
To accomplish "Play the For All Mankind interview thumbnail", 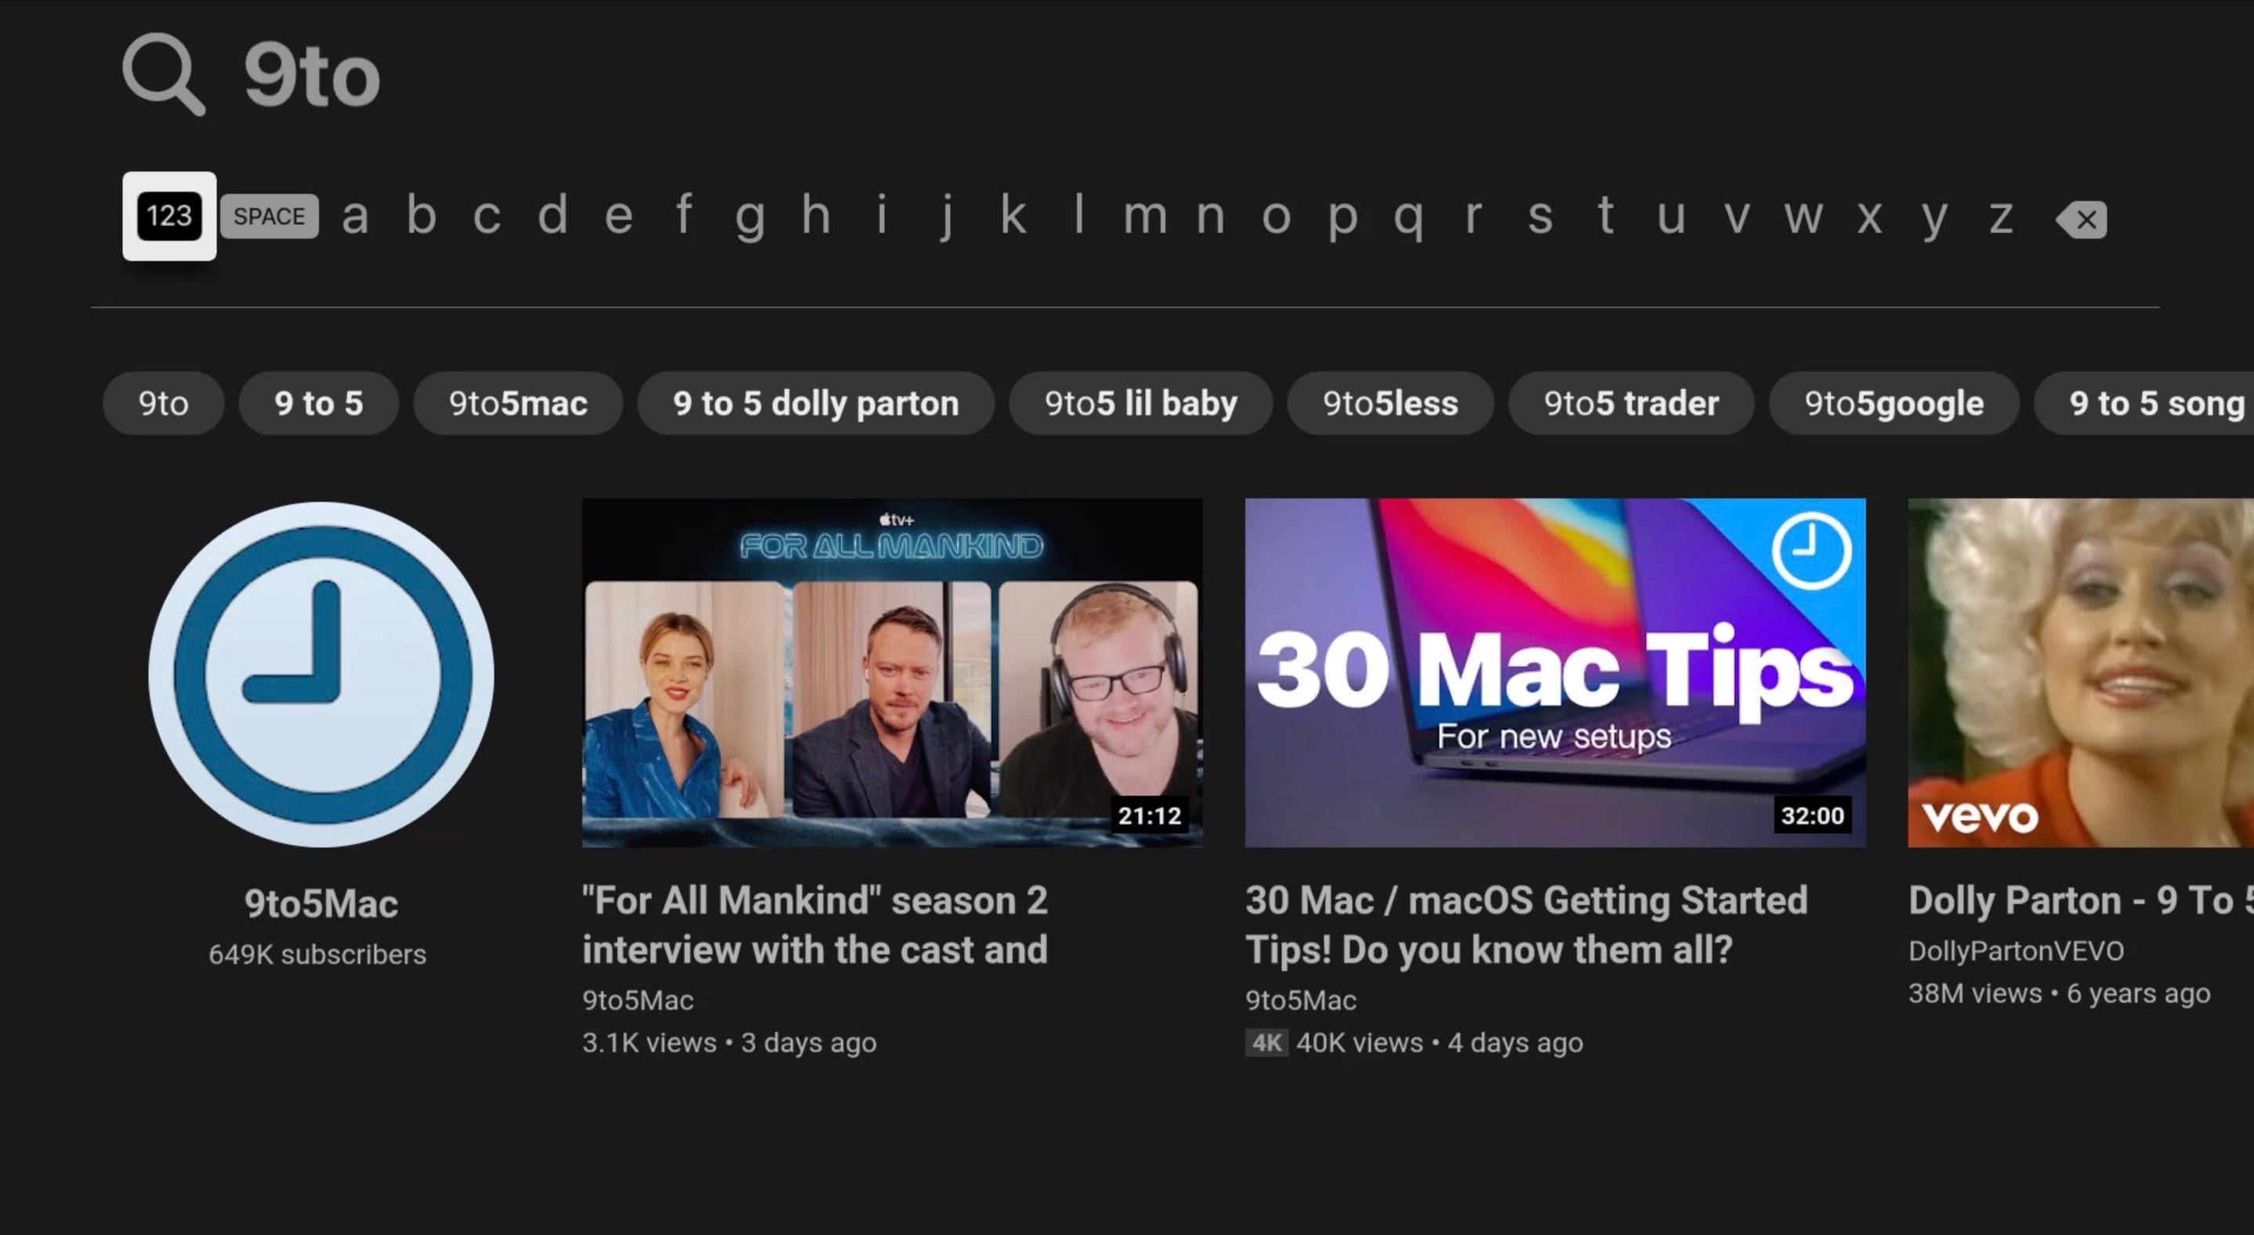I will coord(893,672).
